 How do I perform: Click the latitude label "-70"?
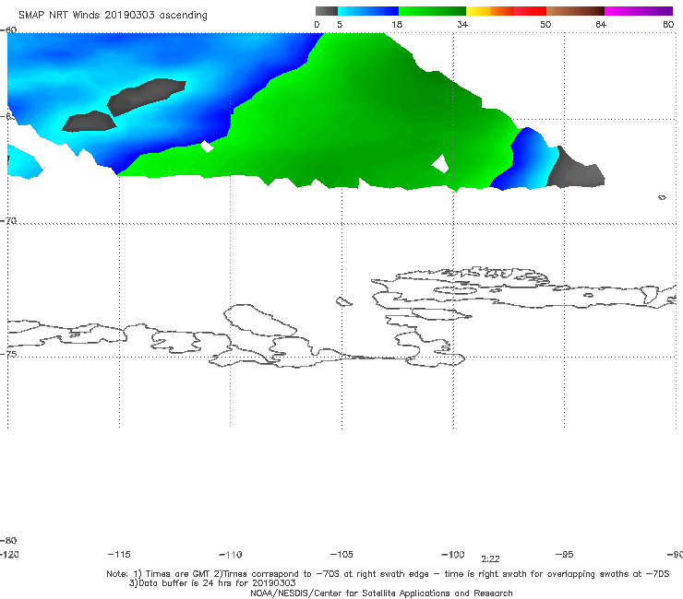(8, 221)
